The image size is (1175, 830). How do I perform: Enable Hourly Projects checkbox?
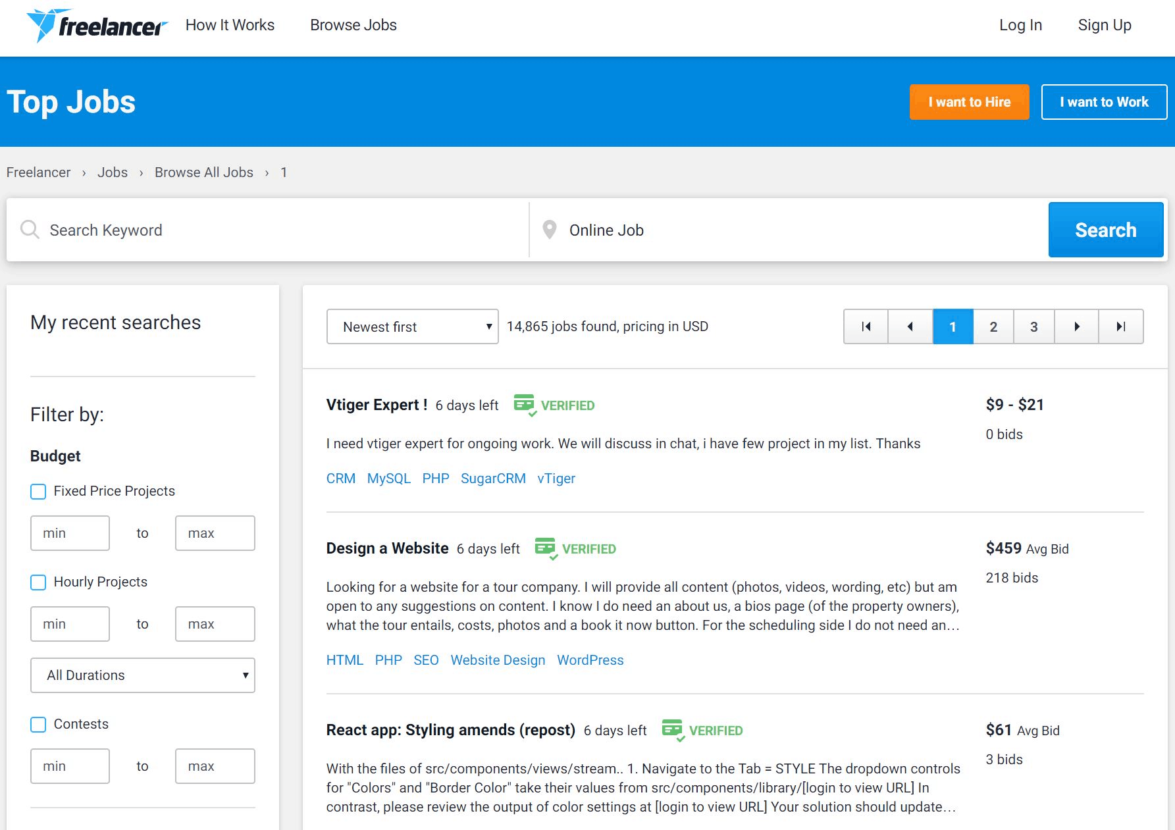click(38, 583)
